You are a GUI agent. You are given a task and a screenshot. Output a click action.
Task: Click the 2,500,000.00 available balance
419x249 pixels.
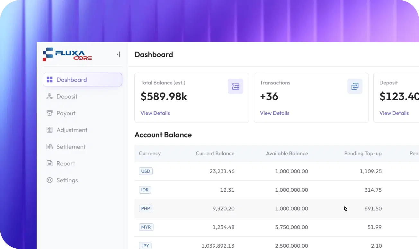(x=291, y=246)
